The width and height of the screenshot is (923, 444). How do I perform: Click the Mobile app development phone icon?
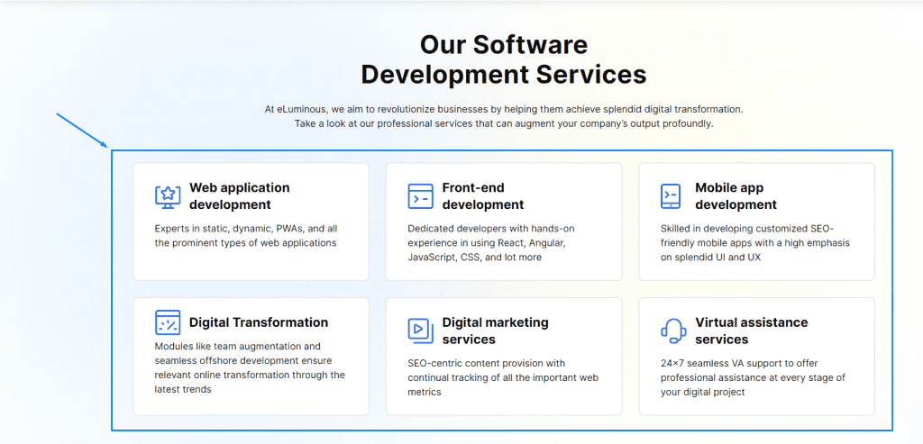tap(671, 196)
